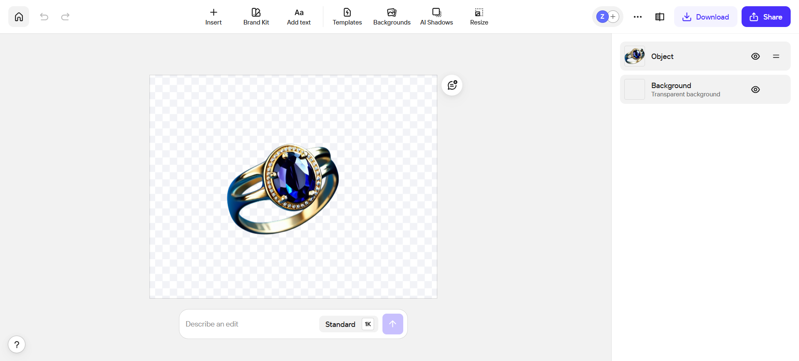The height and width of the screenshot is (361, 799).
Task: Redo the last edit
Action: tap(65, 17)
